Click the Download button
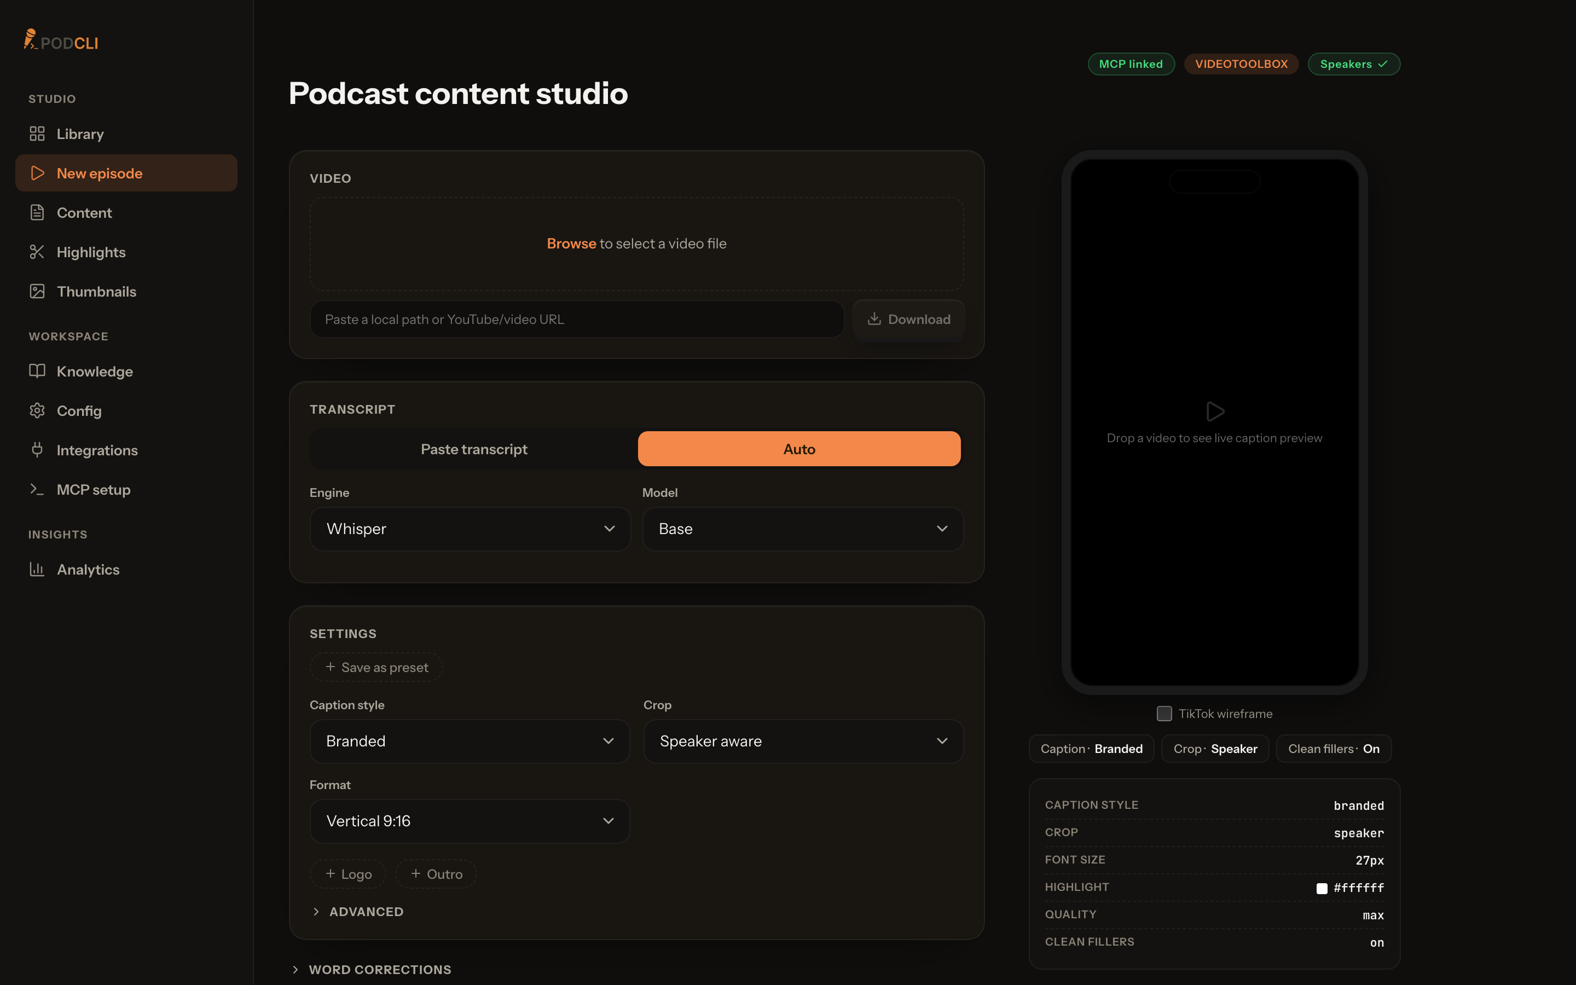Screen dimensions: 1576x985 point(908,319)
